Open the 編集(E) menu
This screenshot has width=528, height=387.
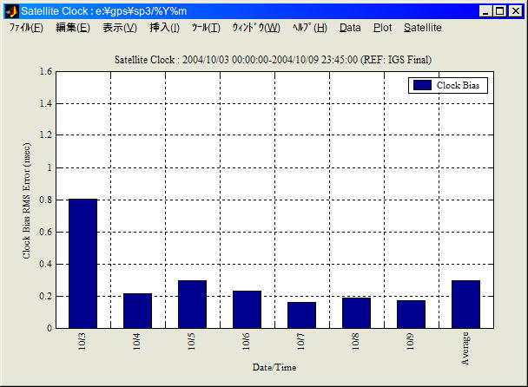[x=72, y=28]
